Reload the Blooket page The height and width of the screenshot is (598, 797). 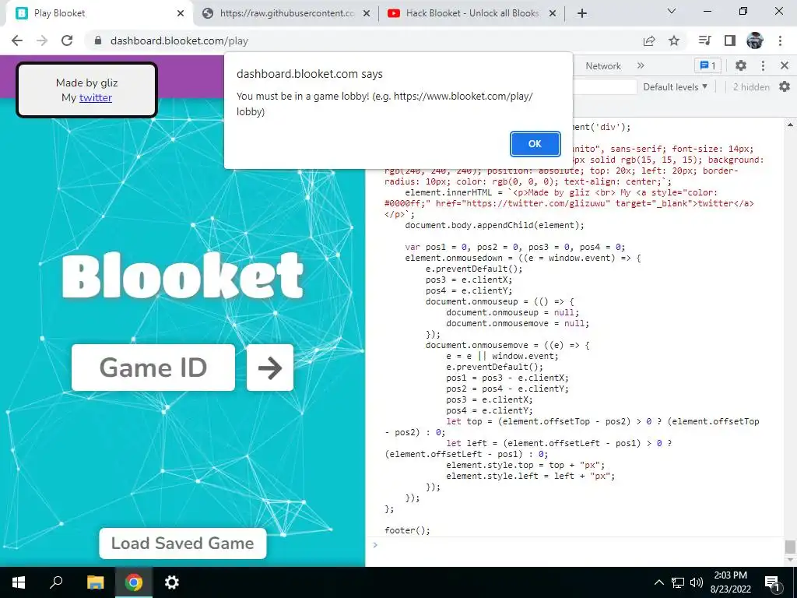click(x=67, y=40)
